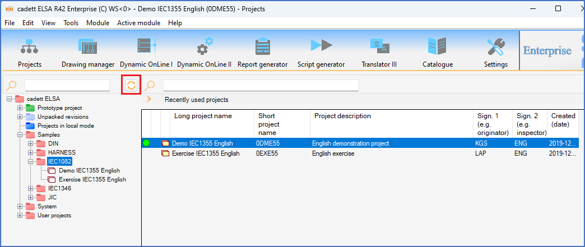Viewport: 585px width, 247px height.
Task: Click Exercise IEC1355 English row project icon
Action: pyautogui.click(x=165, y=153)
